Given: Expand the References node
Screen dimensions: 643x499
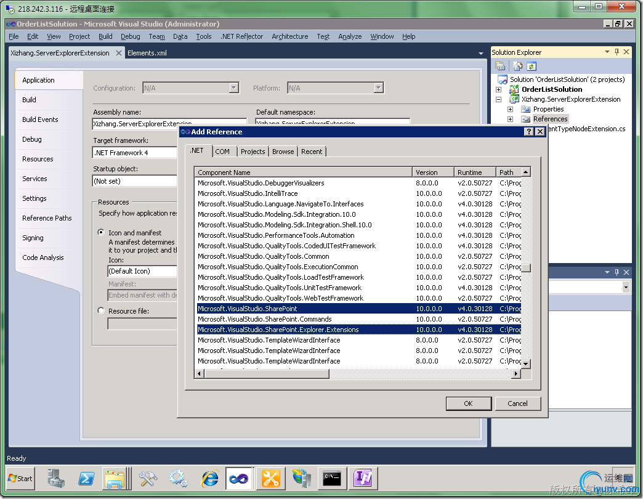Looking at the screenshot, I should point(510,119).
